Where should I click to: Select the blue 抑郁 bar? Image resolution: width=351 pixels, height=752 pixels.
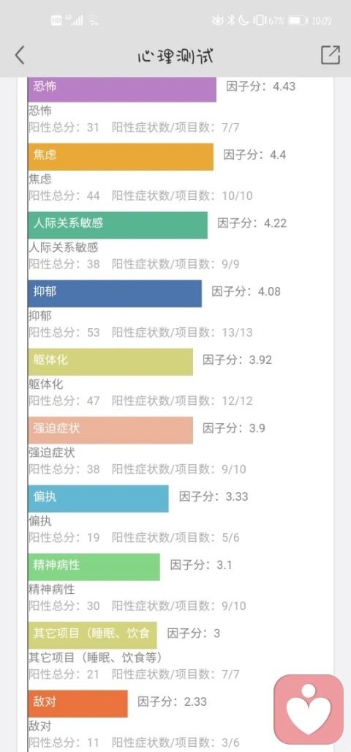tap(115, 294)
